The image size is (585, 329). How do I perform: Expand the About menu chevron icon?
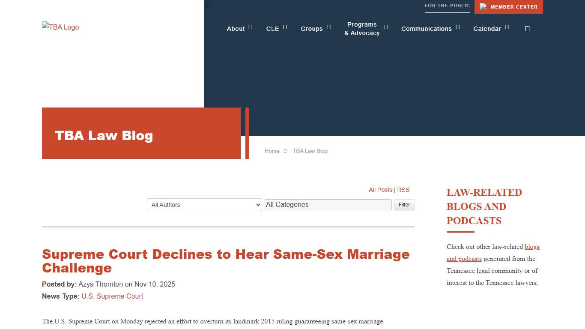[x=250, y=26]
